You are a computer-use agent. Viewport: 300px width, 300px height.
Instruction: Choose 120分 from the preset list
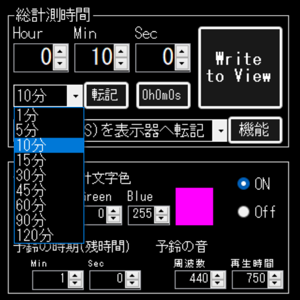(49, 235)
